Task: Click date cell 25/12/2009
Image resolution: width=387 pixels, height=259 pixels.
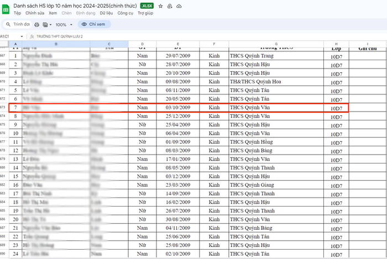Action: click(178, 116)
